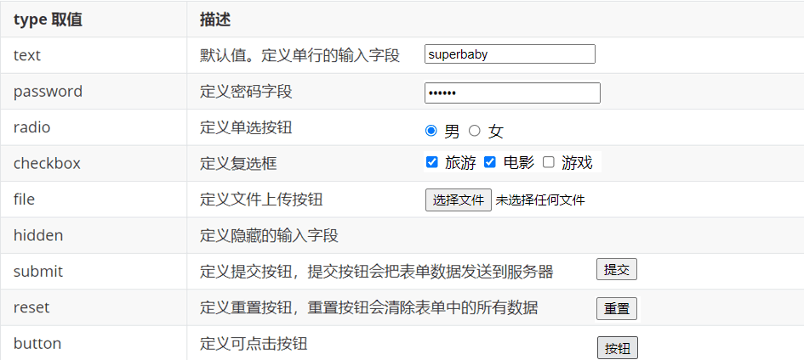Click the 重置 reset button

click(x=616, y=308)
